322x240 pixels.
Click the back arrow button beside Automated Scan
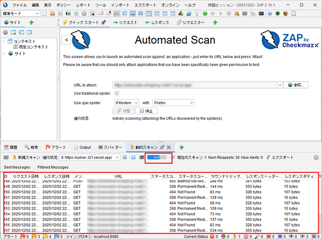point(67,40)
